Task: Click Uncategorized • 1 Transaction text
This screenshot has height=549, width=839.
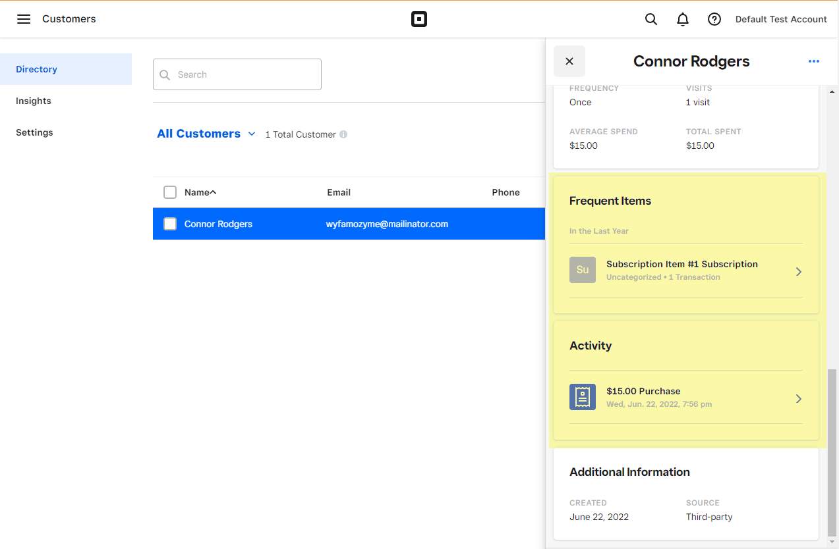Action: coord(663,277)
